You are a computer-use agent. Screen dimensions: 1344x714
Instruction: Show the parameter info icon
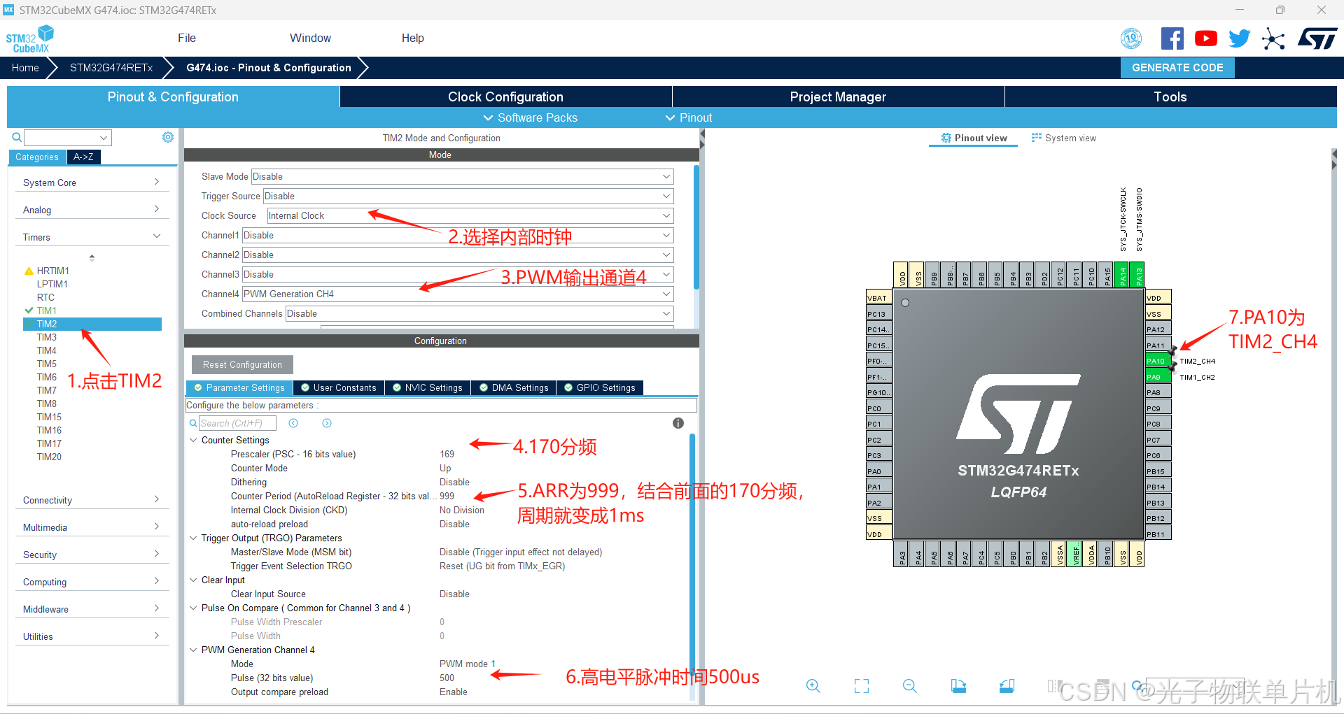(678, 423)
